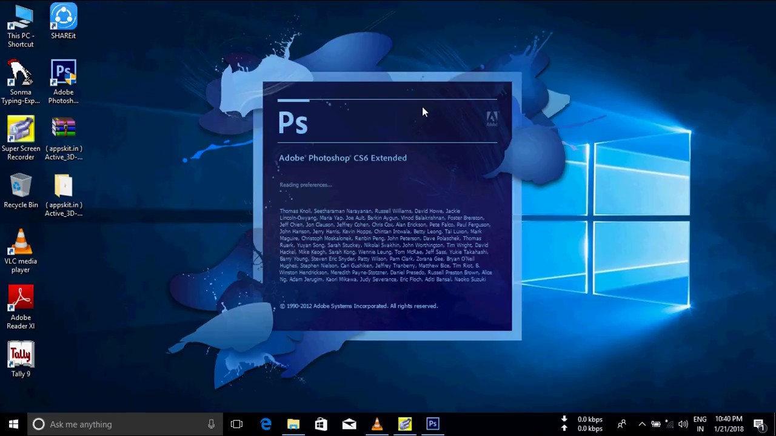Select the Adobe Reader XI desktop icon
Viewport: 776px width, 436px height.
(21, 308)
